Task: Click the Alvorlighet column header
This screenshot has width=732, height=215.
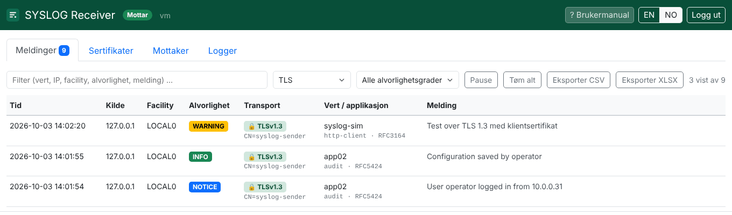Action: click(209, 105)
